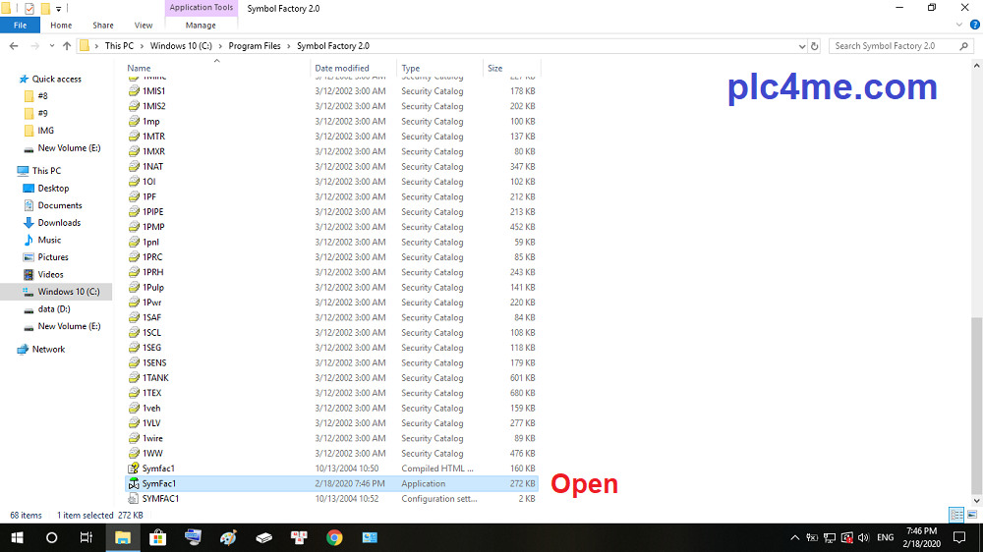This screenshot has width=983, height=552.
Task: Sort files by Date modified column
Action: [x=342, y=69]
